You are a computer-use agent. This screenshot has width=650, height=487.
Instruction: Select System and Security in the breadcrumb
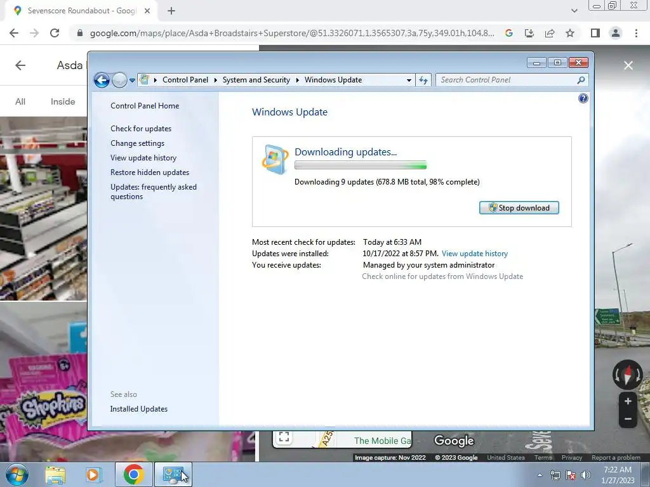point(256,80)
